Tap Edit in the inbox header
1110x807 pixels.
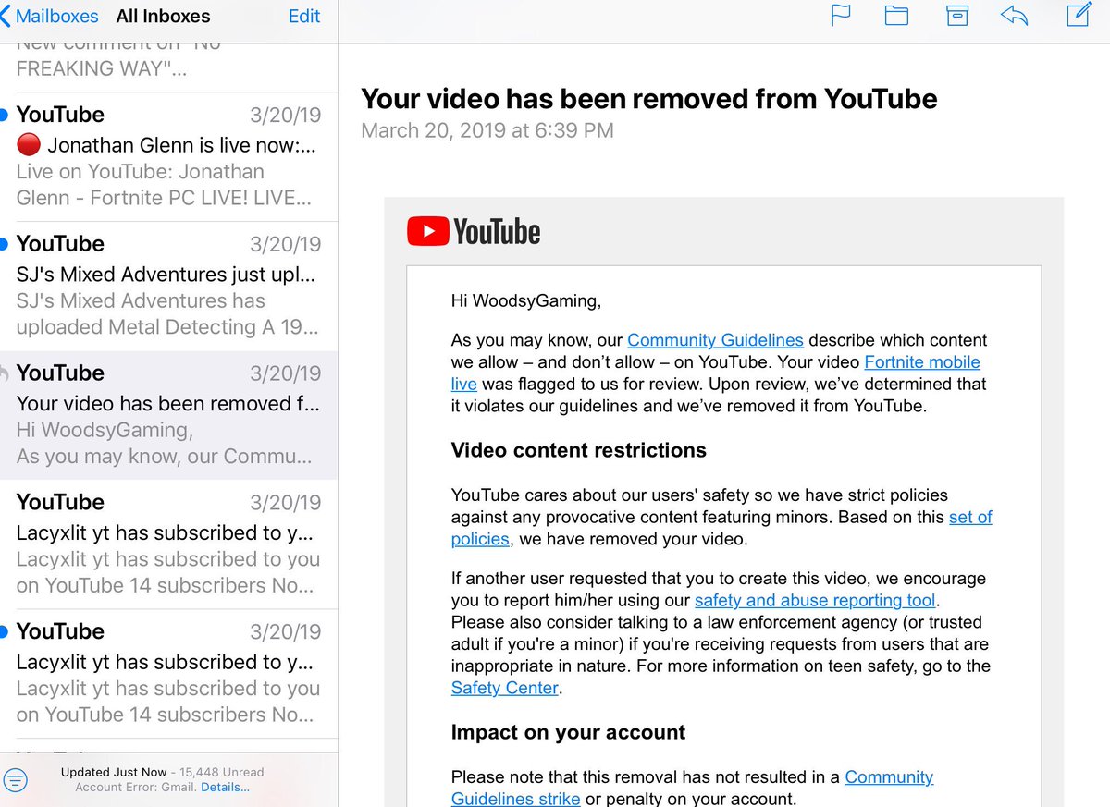tap(304, 16)
